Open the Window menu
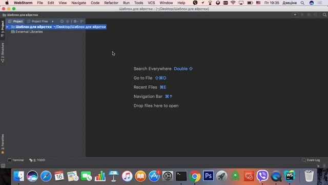This screenshot has height=185, width=328. click(166, 3)
